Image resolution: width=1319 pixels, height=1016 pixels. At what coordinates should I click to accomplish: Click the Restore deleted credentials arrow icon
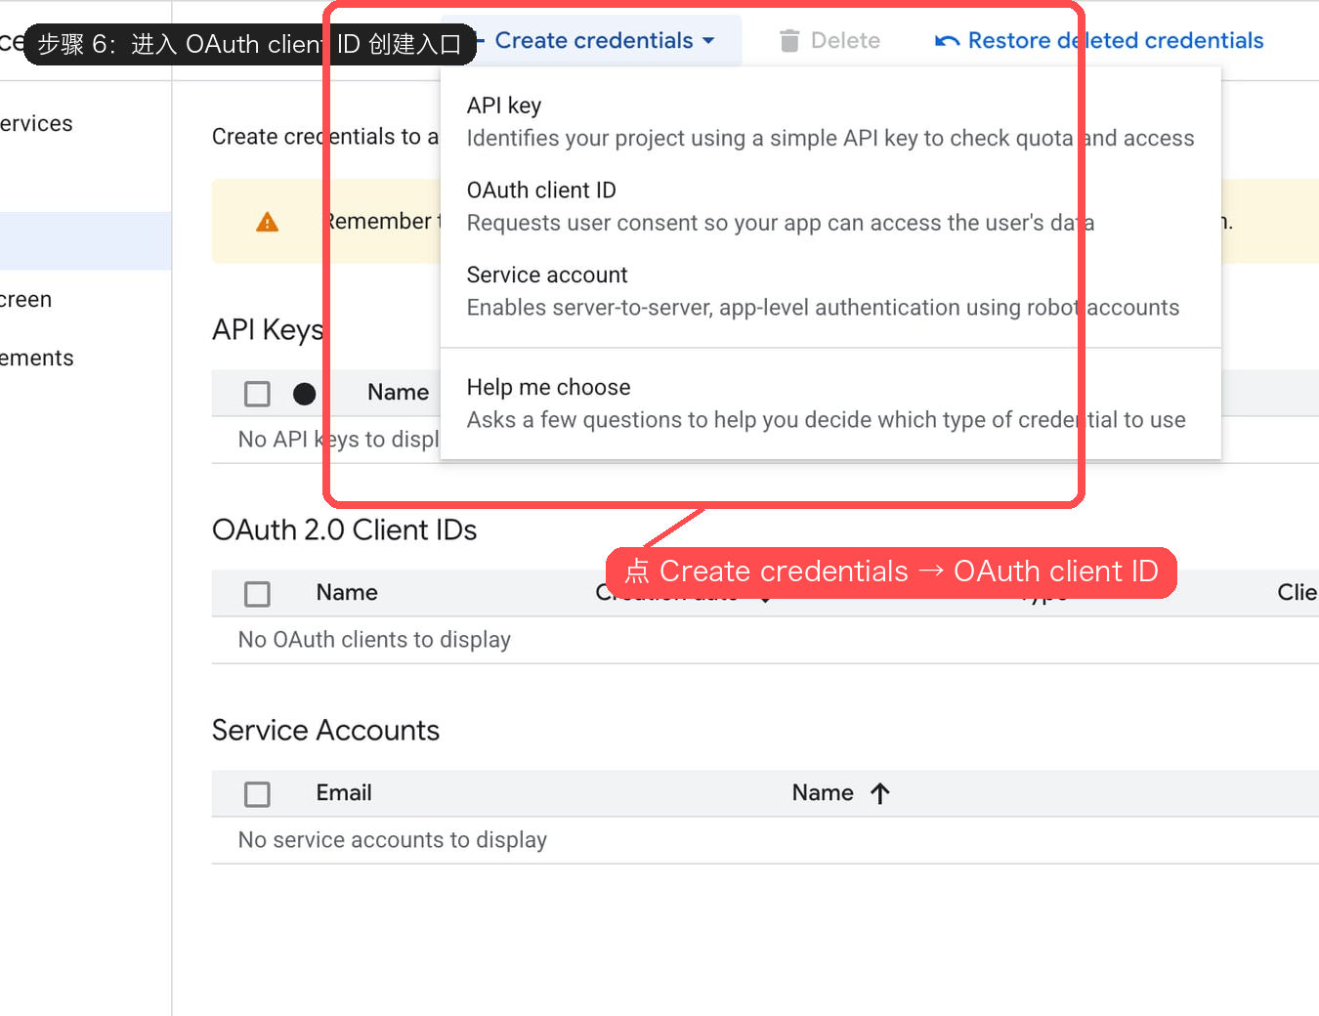(x=947, y=41)
